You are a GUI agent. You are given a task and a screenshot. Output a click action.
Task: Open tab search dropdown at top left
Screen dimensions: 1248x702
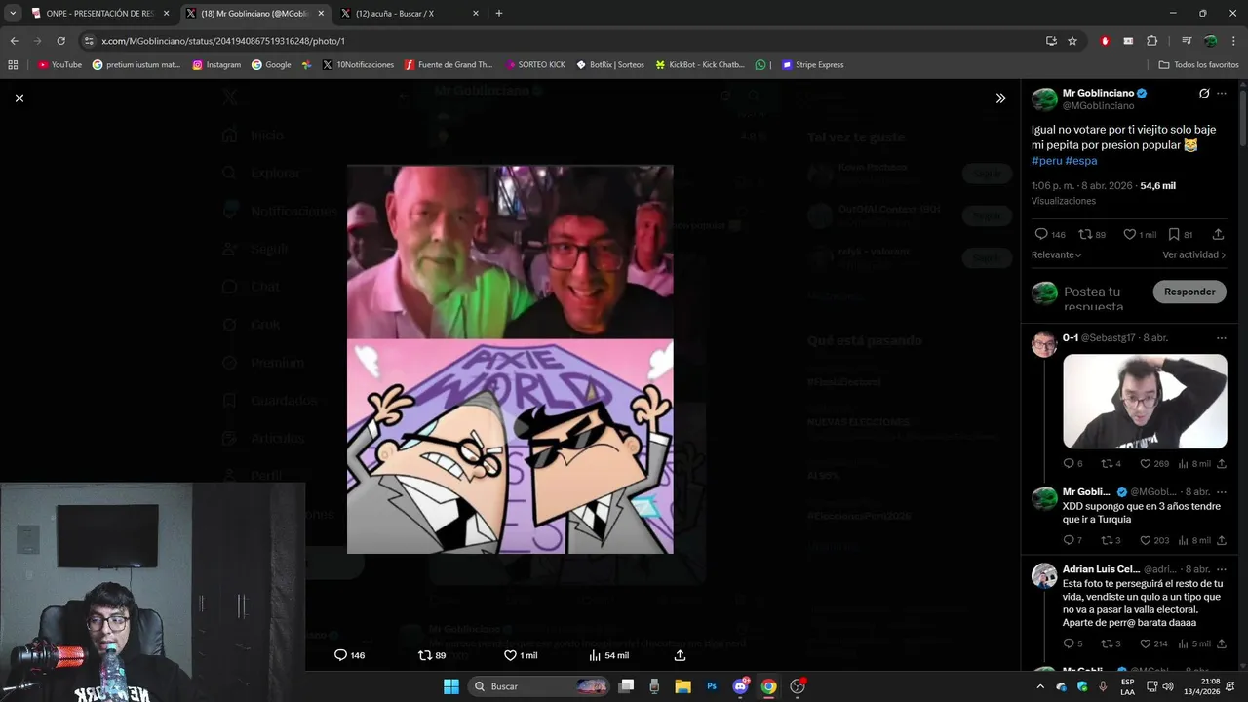(x=13, y=14)
